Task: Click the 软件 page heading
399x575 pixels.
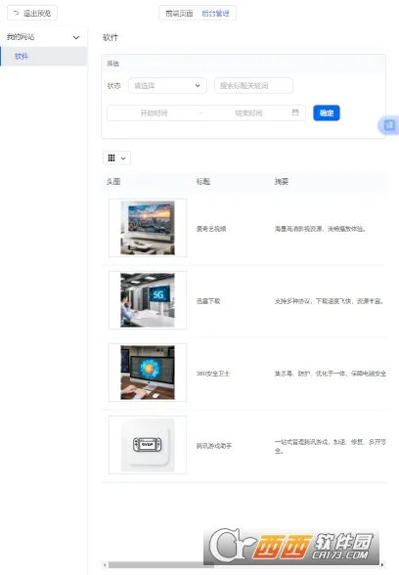Action: pos(111,37)
